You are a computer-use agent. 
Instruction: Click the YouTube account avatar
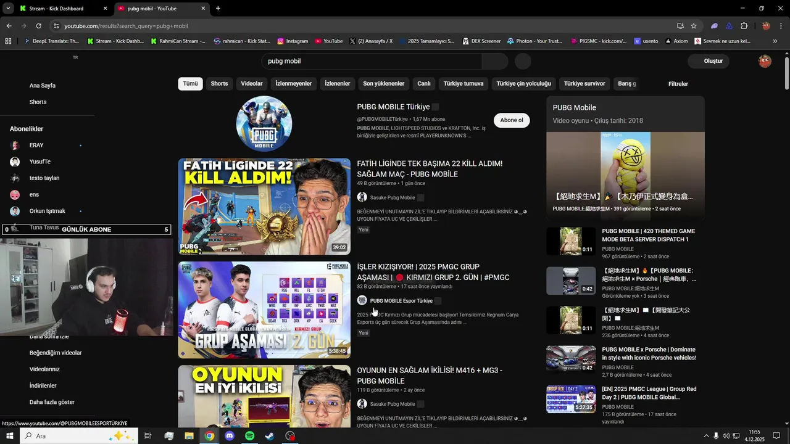[765, 61]
